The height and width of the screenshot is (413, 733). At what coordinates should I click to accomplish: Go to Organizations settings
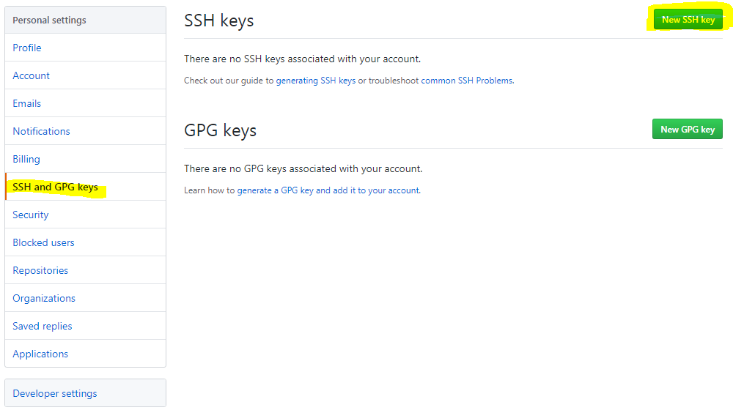coord(44,298)
